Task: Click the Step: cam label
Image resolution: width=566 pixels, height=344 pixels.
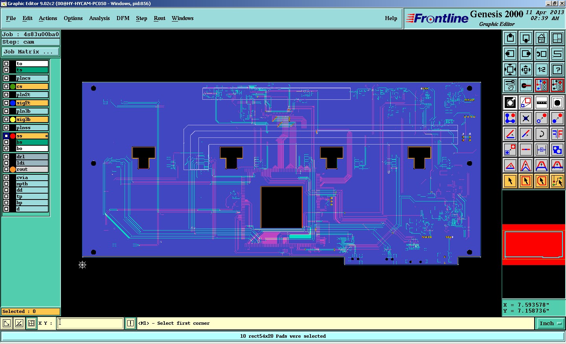Action: click(31, 42)
